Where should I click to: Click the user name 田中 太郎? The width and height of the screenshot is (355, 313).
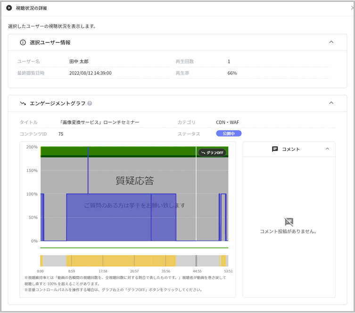click(x=79, y=61)
